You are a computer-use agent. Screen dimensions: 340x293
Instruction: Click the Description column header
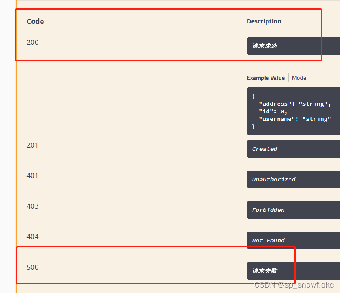coord(264,21)
